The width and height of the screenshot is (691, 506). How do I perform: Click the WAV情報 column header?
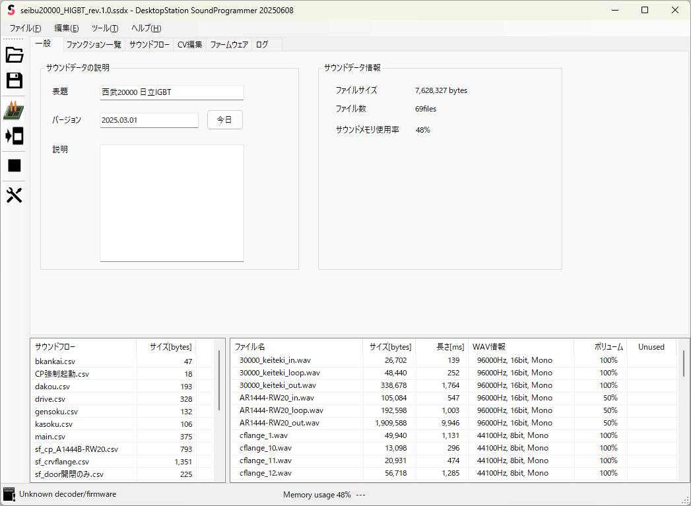pos(521,347)
